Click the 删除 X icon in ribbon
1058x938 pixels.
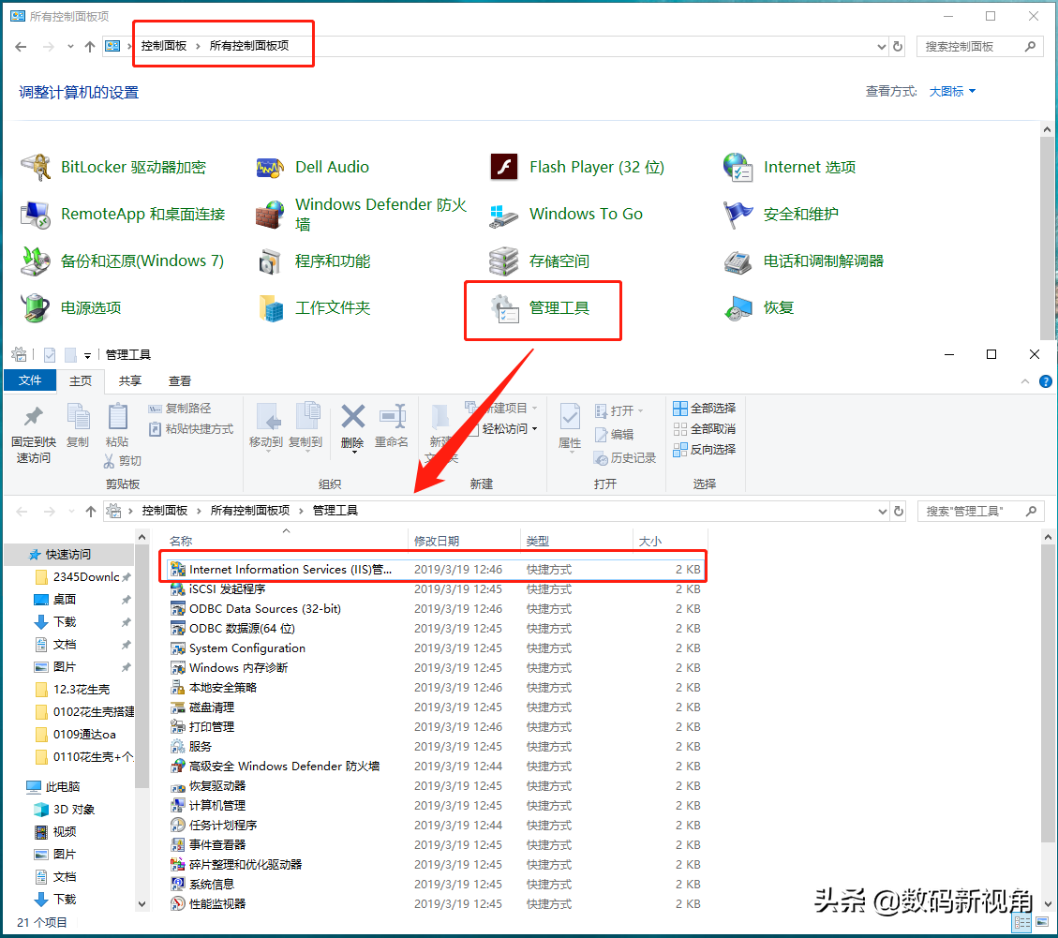tap(353, 417)
